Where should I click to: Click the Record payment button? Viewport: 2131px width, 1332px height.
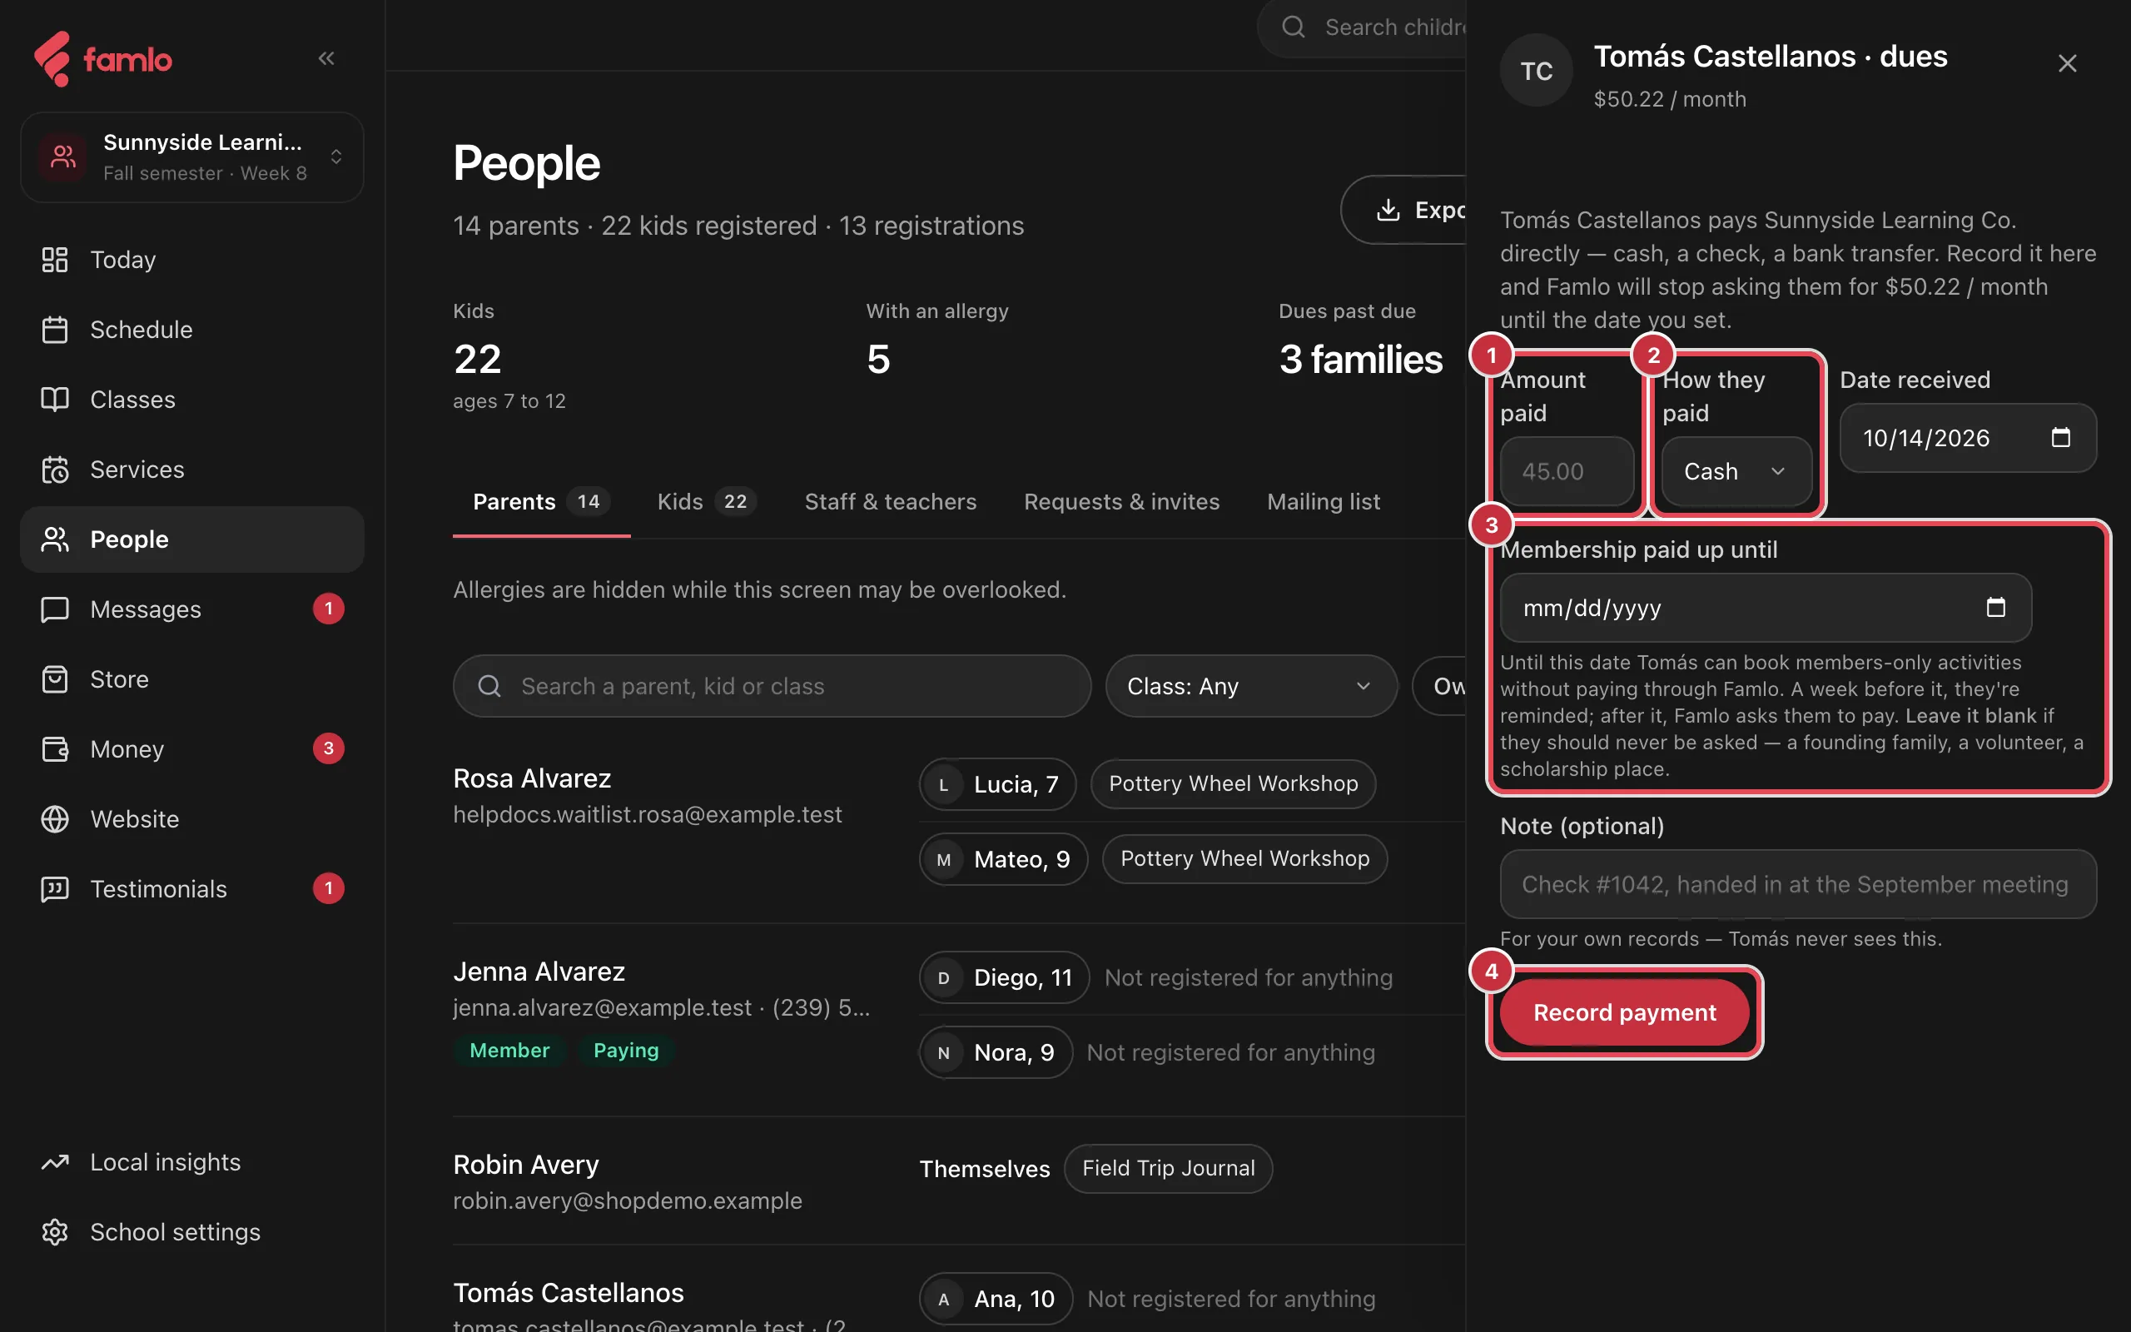coord(1624,1012)
